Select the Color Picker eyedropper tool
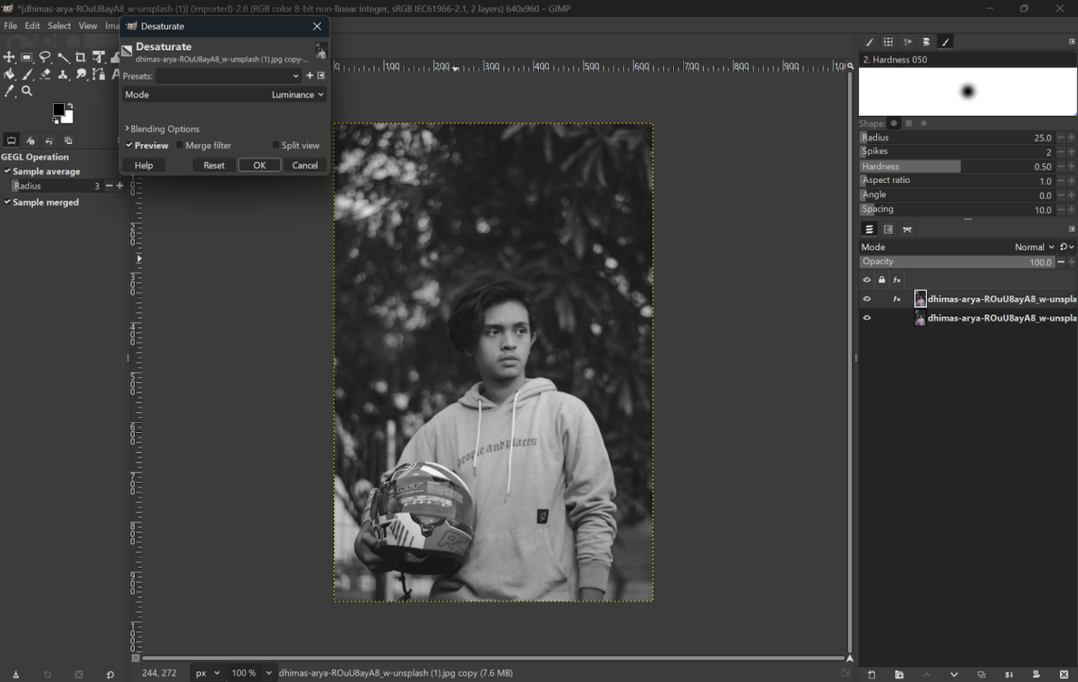This screenshot has width=1078, height=682. click(x=9, y=91)
